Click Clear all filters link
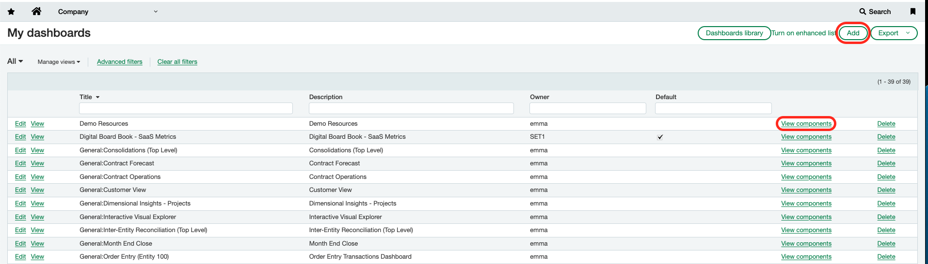Viewport: 928px width, 264px height. 177,62
